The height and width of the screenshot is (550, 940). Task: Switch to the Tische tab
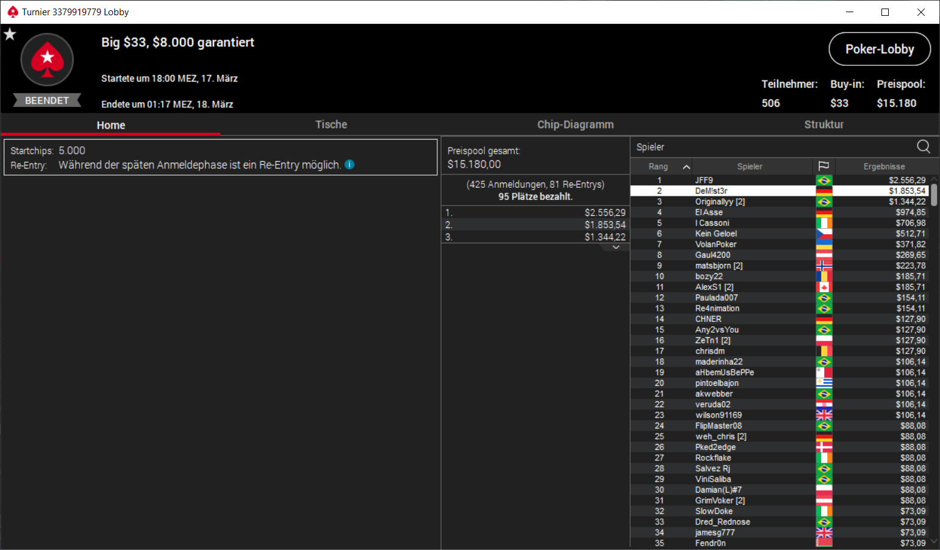click(331, 124)
